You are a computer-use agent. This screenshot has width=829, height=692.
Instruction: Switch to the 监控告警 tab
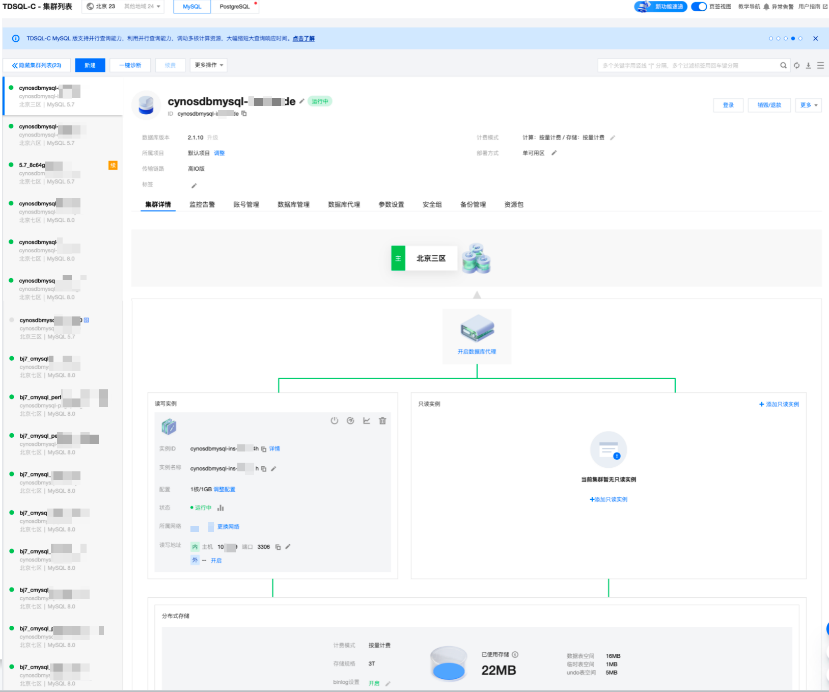coord(202,205)
